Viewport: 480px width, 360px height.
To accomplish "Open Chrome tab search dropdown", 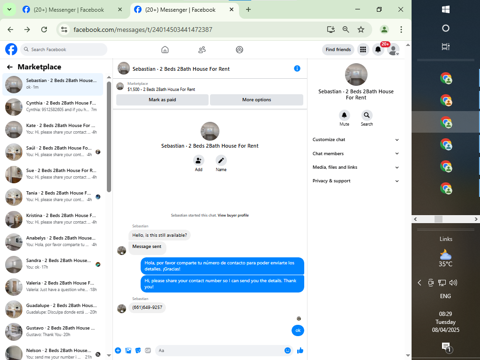I will [x=9, y=9].
